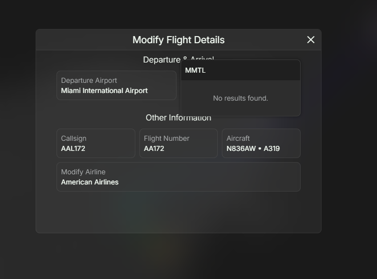
Task: Click the 'Modify Flight Details' title
Action: 179,40
